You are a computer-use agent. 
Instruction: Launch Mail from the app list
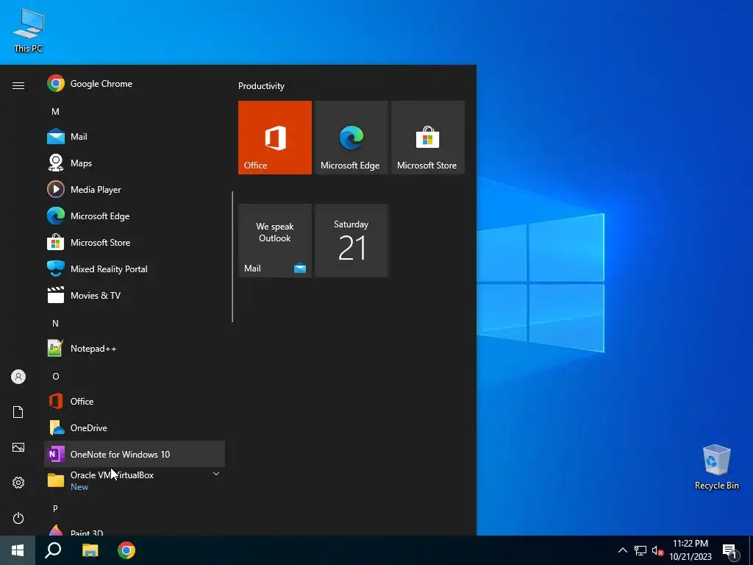point(135,136)
